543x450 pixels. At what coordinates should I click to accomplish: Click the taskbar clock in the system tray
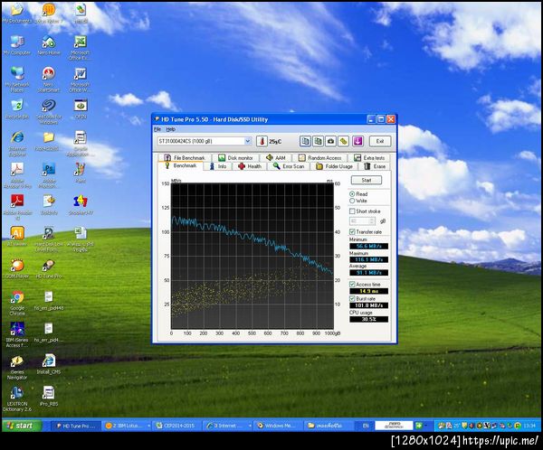[529, 426]
